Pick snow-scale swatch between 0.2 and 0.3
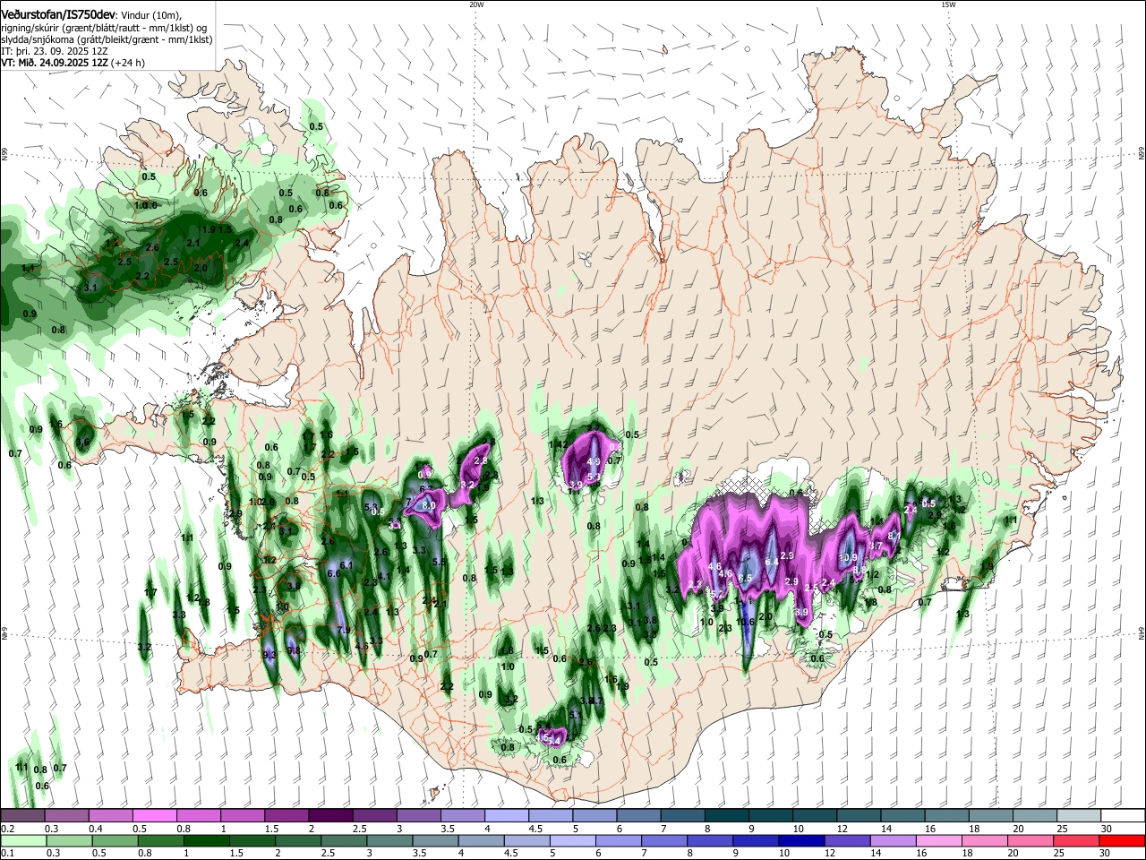Viewport: 1146px width, 860px height. pos(23,816)
